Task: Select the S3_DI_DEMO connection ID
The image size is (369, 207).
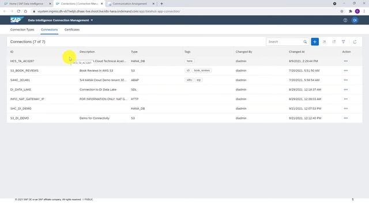Action: pos(20,118)
